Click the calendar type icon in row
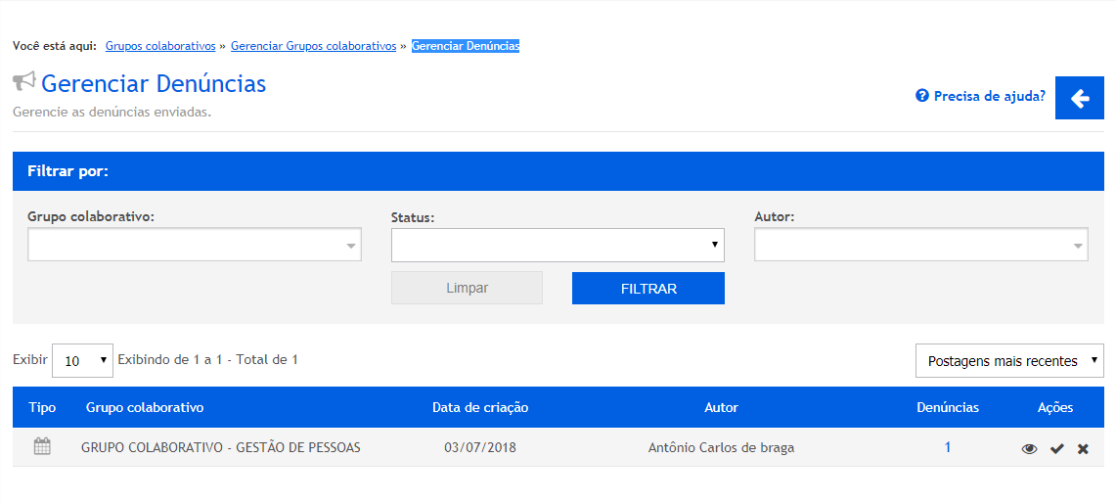Screen dimensions: 1116x504 pos(42,447)
